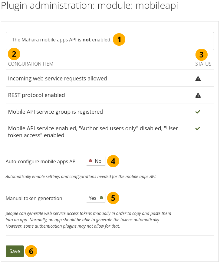Click callout badge number 3

pos(202,55)
